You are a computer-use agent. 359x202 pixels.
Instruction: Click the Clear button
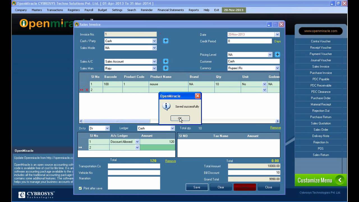[221, 187]
